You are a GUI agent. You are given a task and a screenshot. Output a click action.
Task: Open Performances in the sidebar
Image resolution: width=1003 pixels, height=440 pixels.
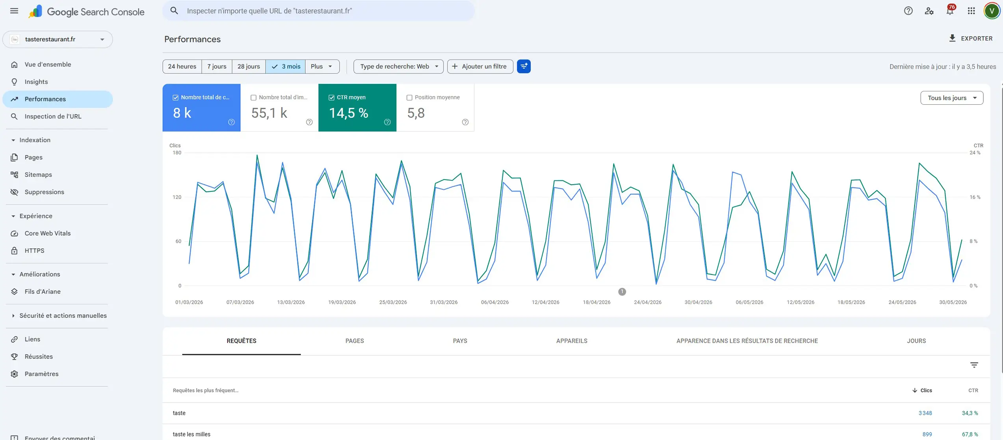58,99
